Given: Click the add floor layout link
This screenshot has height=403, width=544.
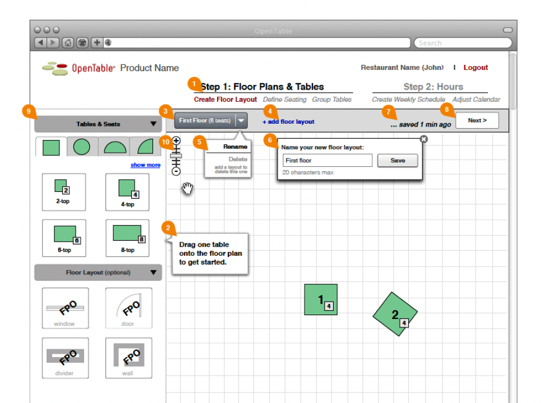Looking at the screenshot, I should pos(288,122).
